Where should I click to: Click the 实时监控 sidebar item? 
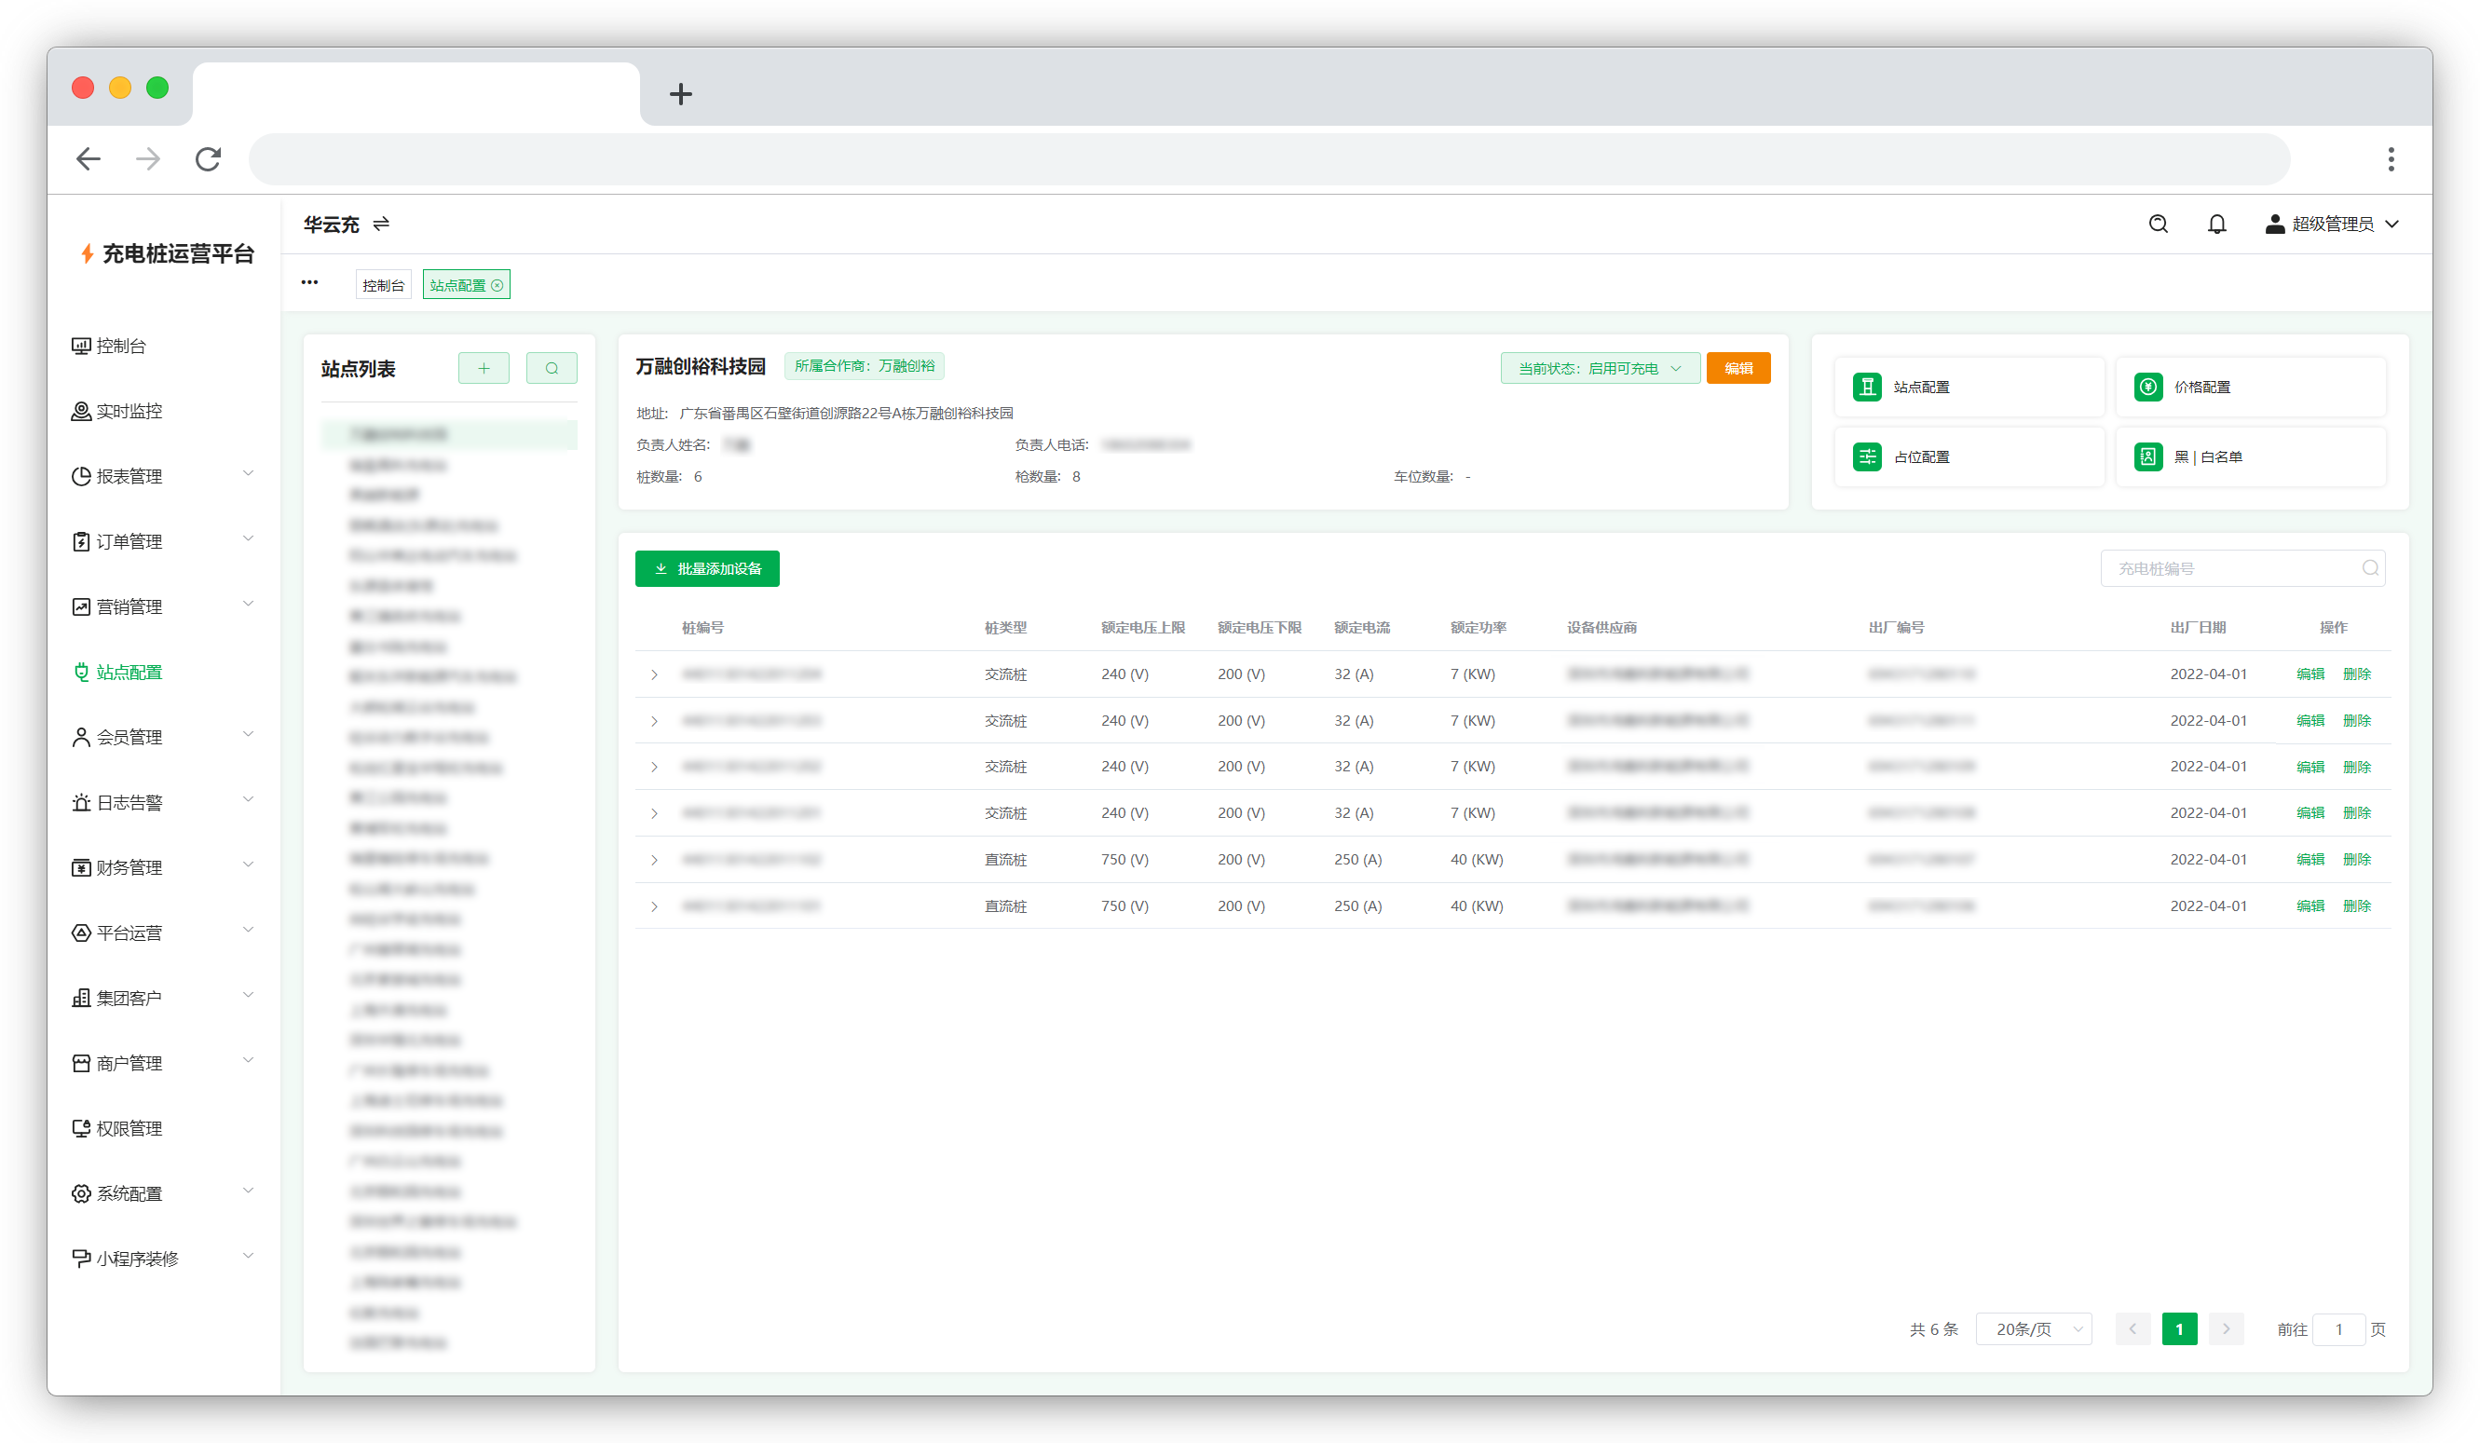point(129,412)
